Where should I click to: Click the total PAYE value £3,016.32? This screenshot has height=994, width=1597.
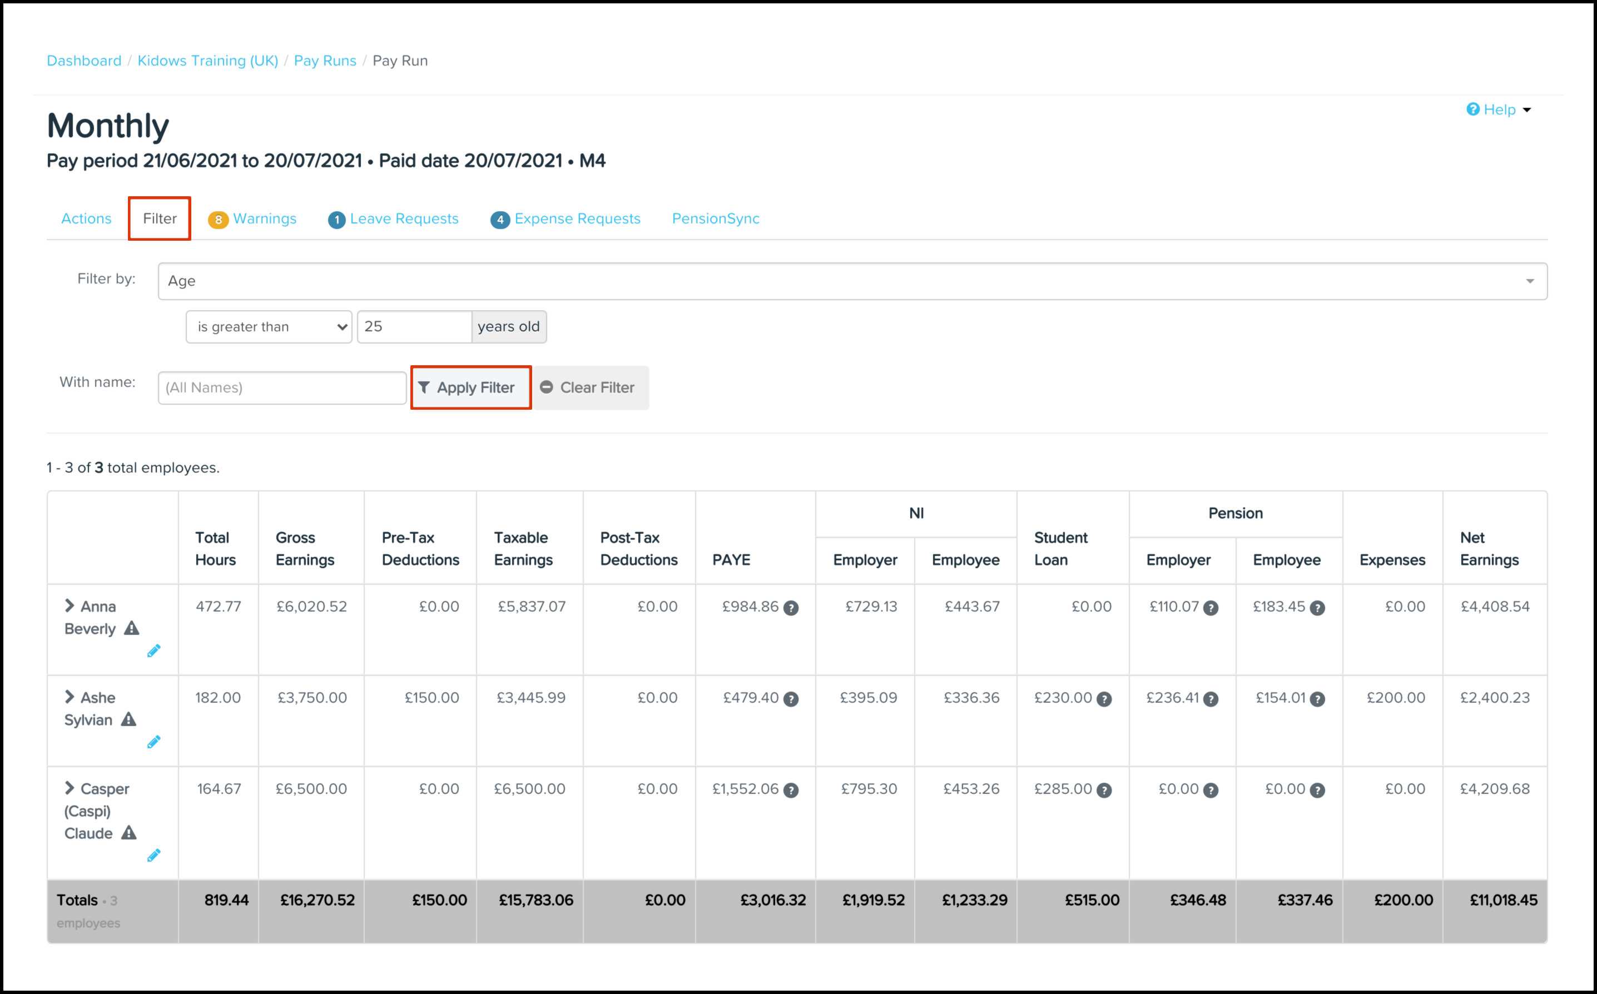(772, 900)
